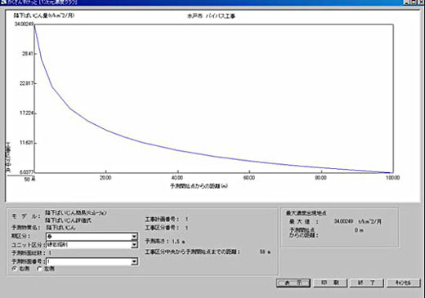This screenshot has height=298, width=425.
Task: Click the キャンセル button
Action: tap(404, 283)
